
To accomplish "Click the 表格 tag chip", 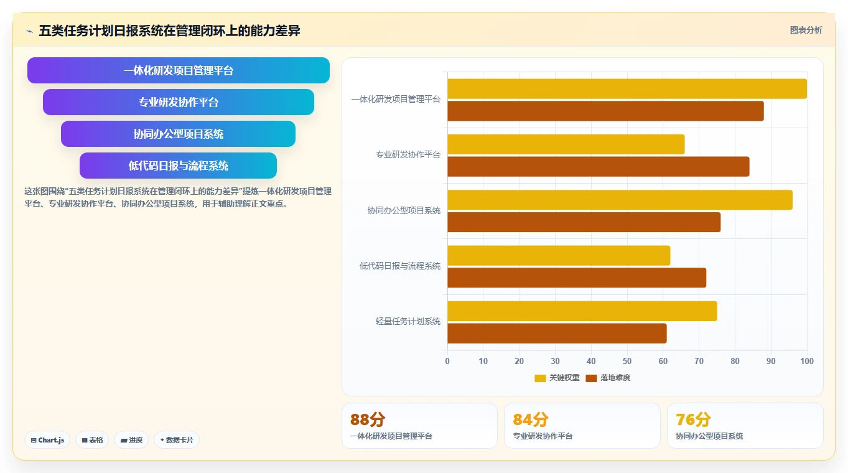I will [x=92, y=440].
